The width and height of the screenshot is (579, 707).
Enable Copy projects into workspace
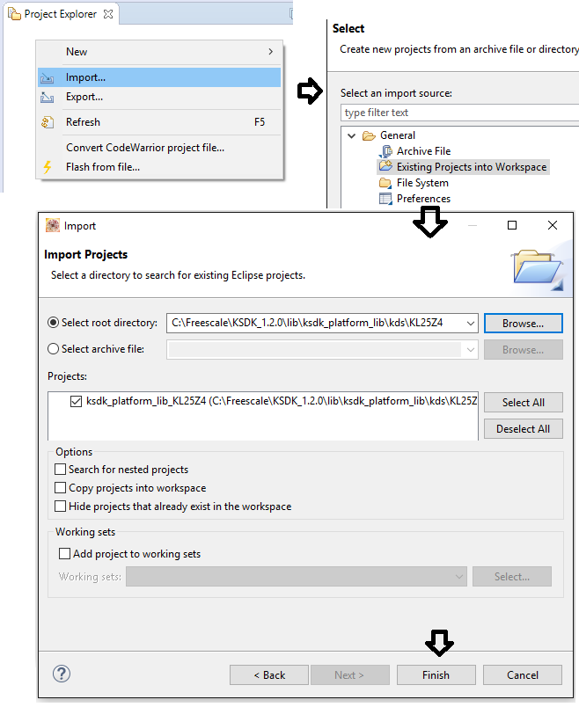[61, 488]
